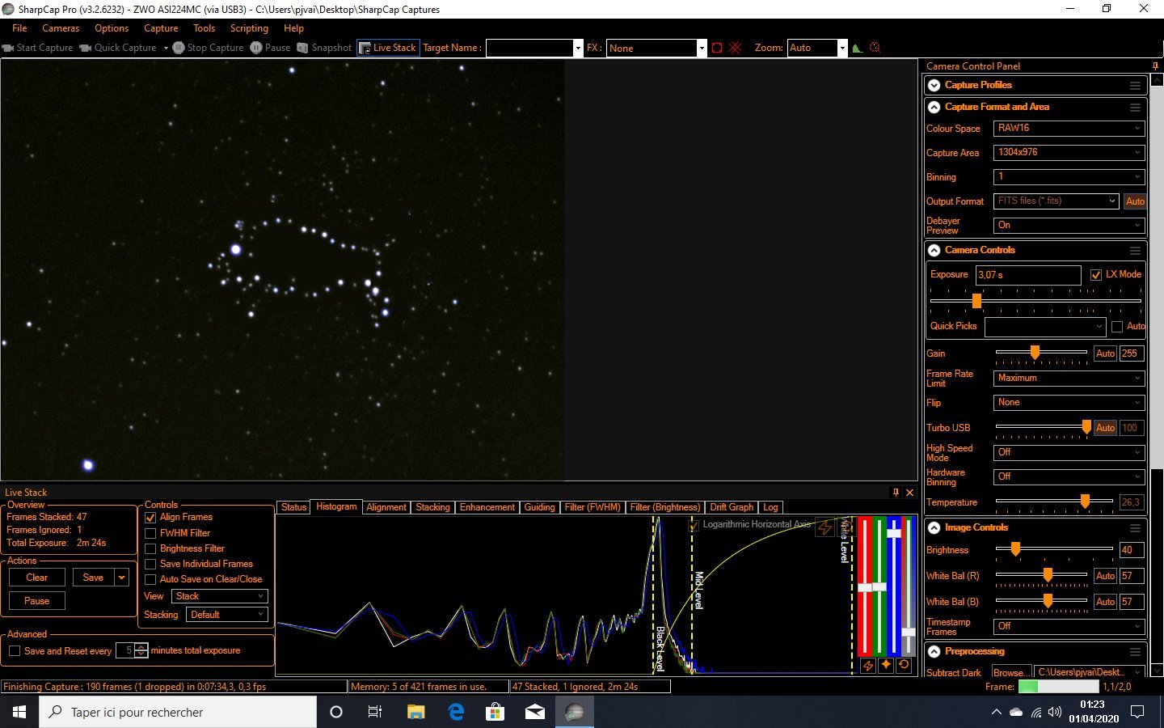The image size is (1164, 728).
Task: Open the Colour Space RAW16 dropdown
Action: point(1068,128)
